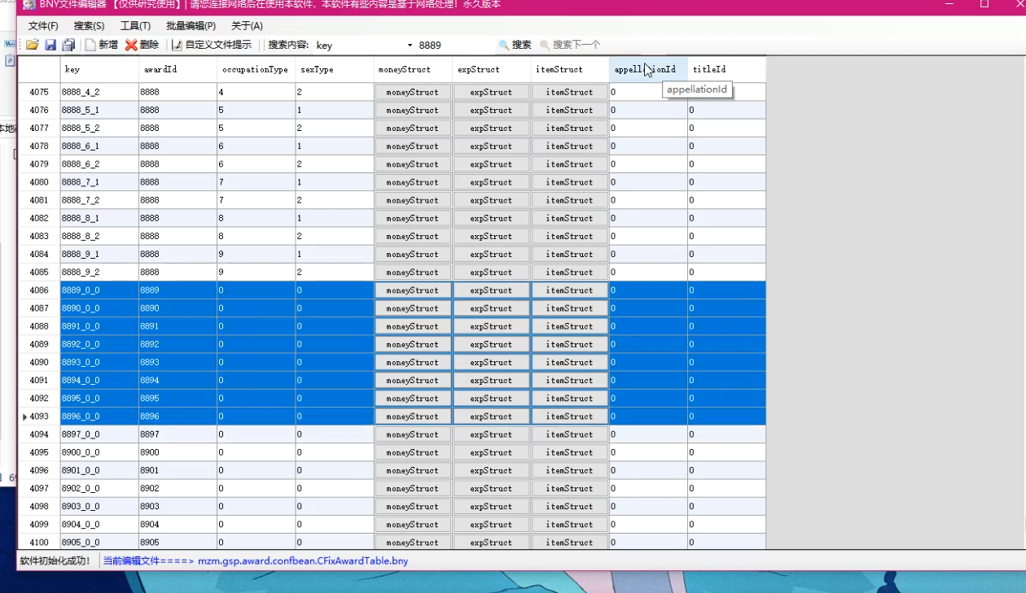This screenshot has height=593, width=1026.
Task: Run search with the 搜索 toolbar button
Action: (x=515, y=45)
